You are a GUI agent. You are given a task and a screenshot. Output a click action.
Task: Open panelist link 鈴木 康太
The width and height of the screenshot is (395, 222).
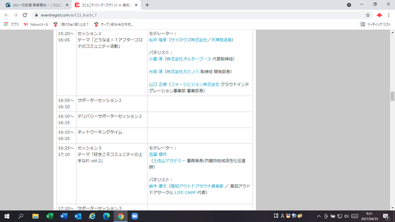[158, 186]
